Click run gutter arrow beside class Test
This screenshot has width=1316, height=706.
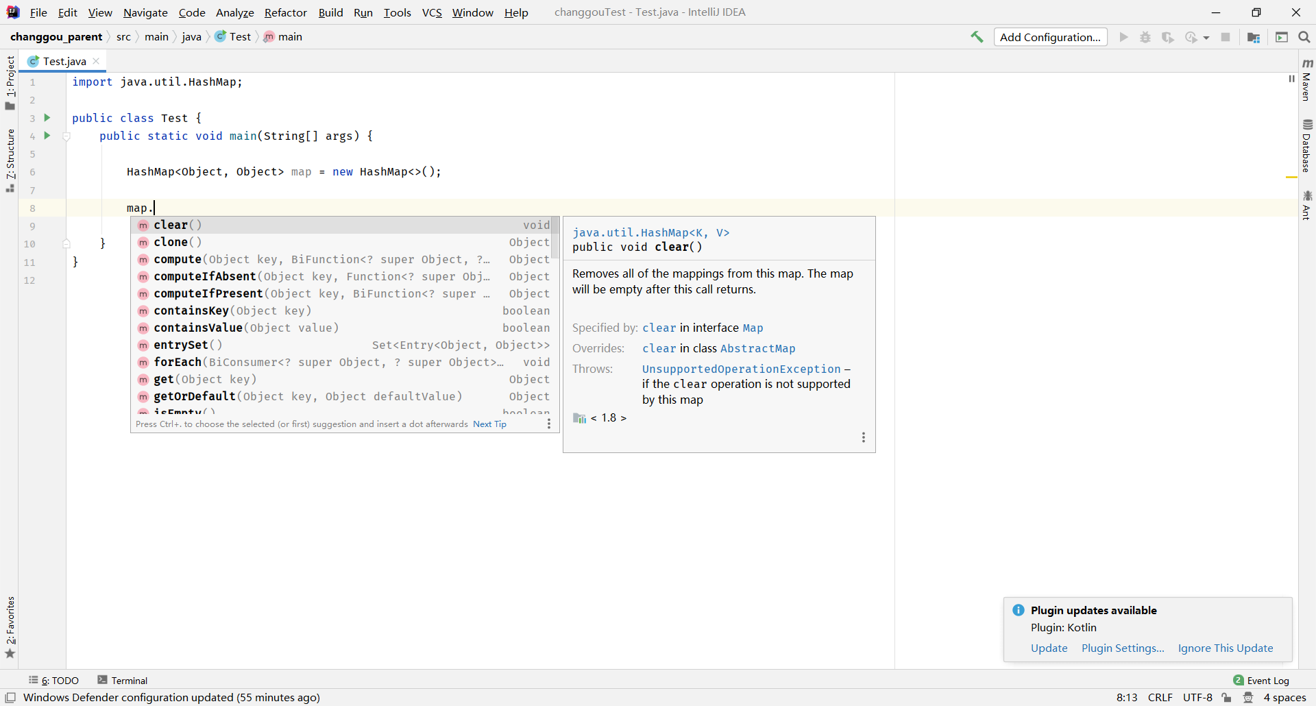tap(47, 118)
